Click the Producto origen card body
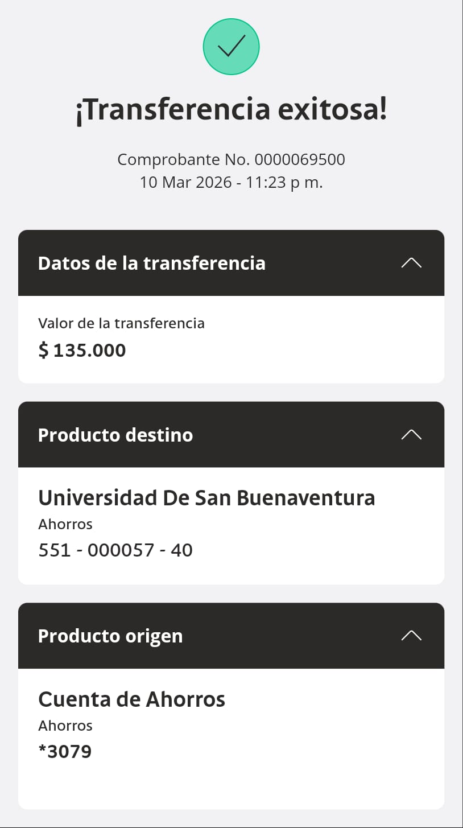463x828 pixels. (x=231, y=739)
